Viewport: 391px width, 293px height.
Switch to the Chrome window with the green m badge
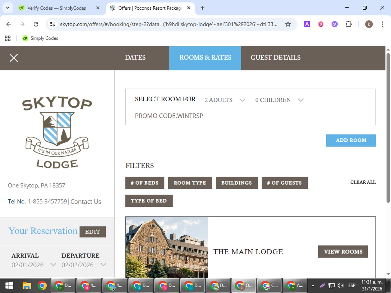tap(63, 286)
